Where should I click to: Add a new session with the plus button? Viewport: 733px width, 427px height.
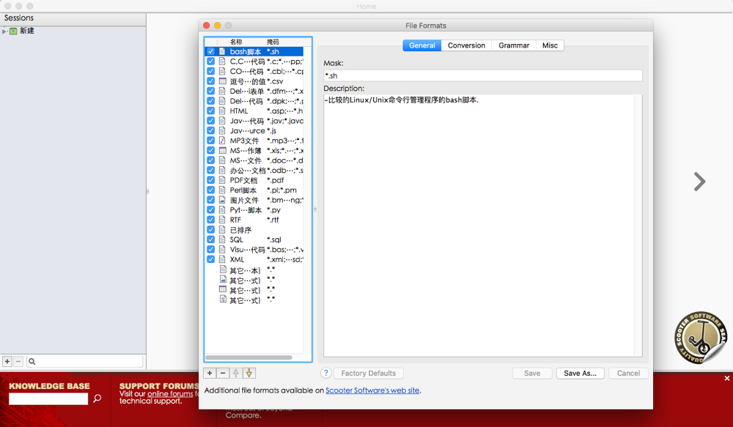pos(7,362)
